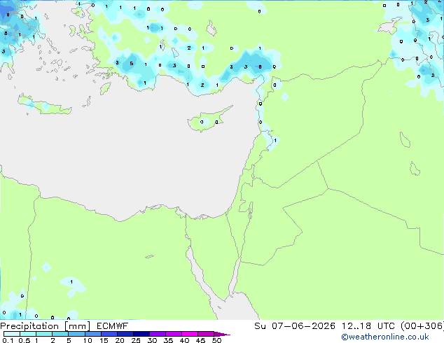Click the legend swatch between 25 and 30
Screen dimensions: 444x343
[141, 334]
